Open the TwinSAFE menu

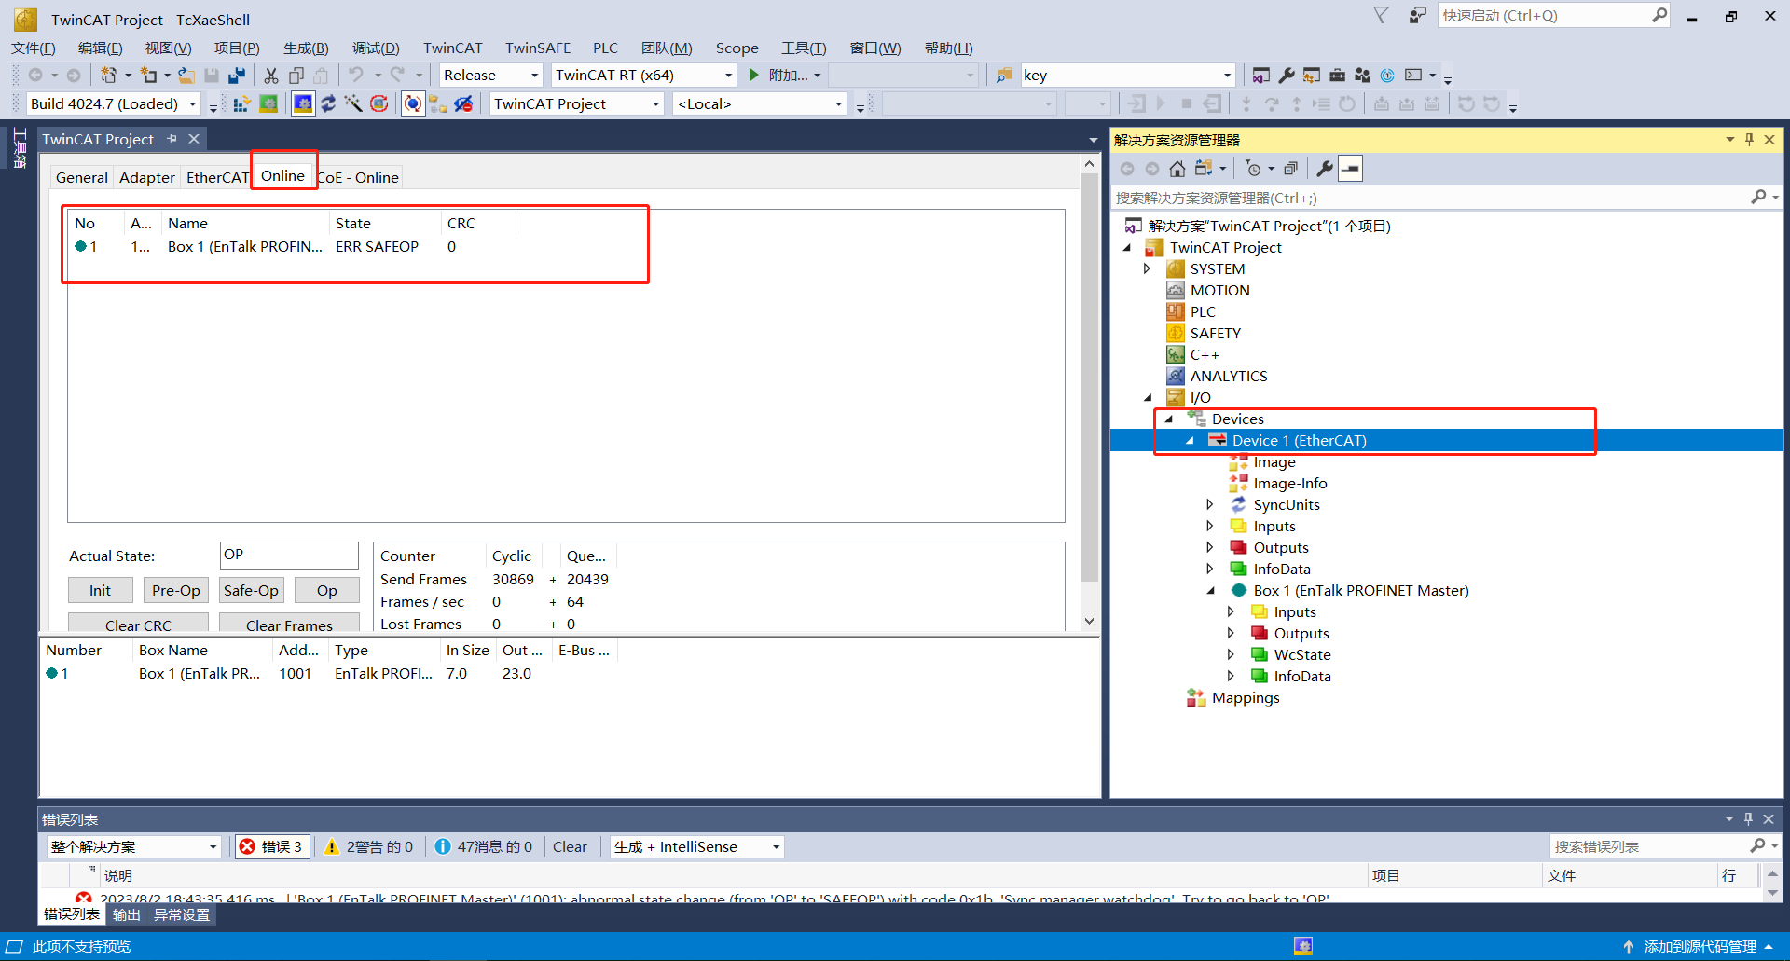(538, 48)
